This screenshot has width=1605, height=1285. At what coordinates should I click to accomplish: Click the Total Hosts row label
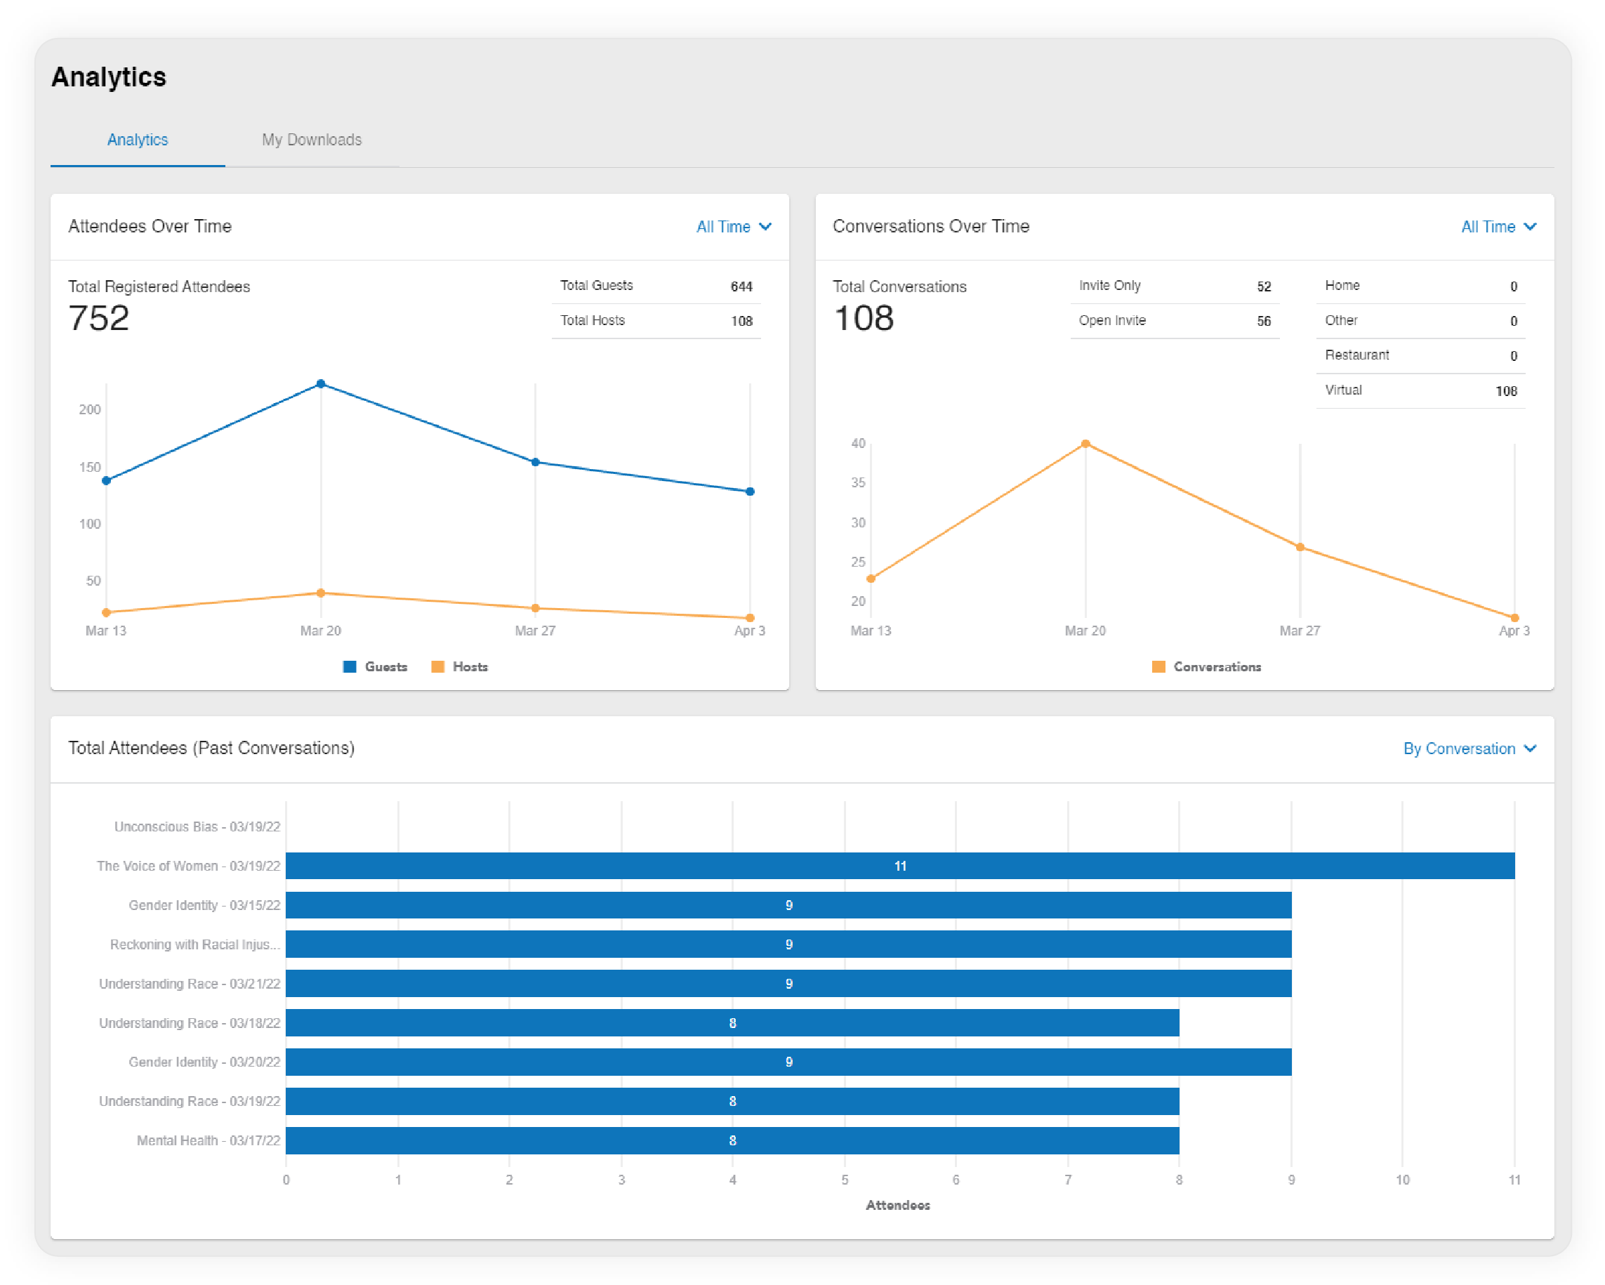pos(593,320)
